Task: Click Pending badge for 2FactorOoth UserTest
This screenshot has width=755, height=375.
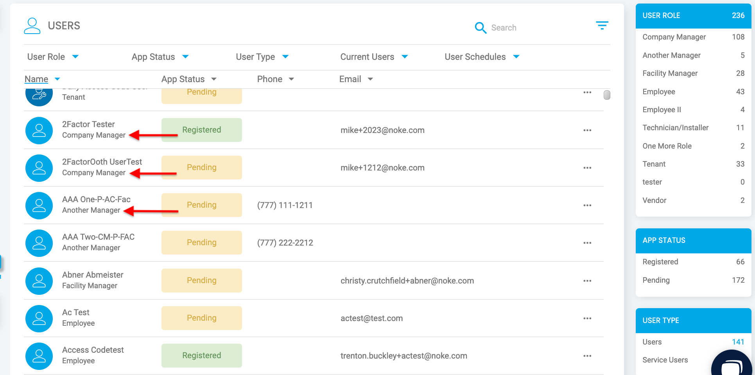Action: click(x=202, y=167)
